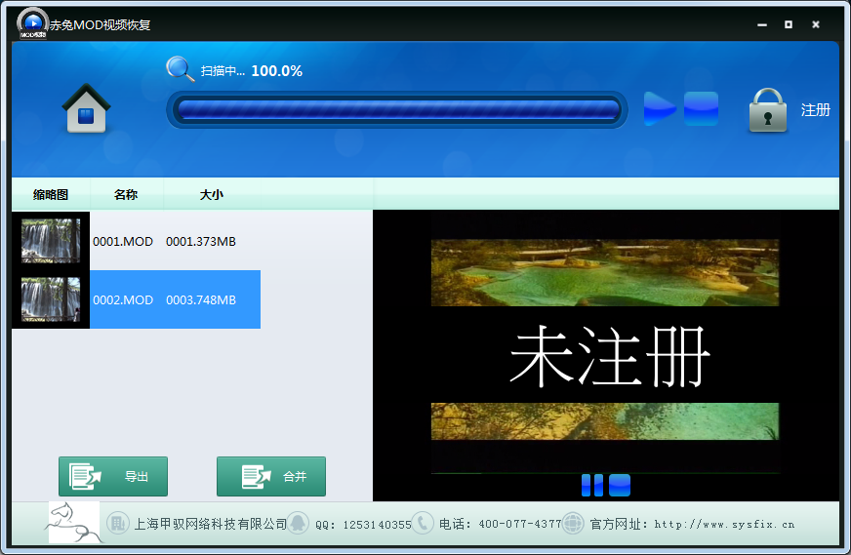Click the QQ penguin icon

298,523
